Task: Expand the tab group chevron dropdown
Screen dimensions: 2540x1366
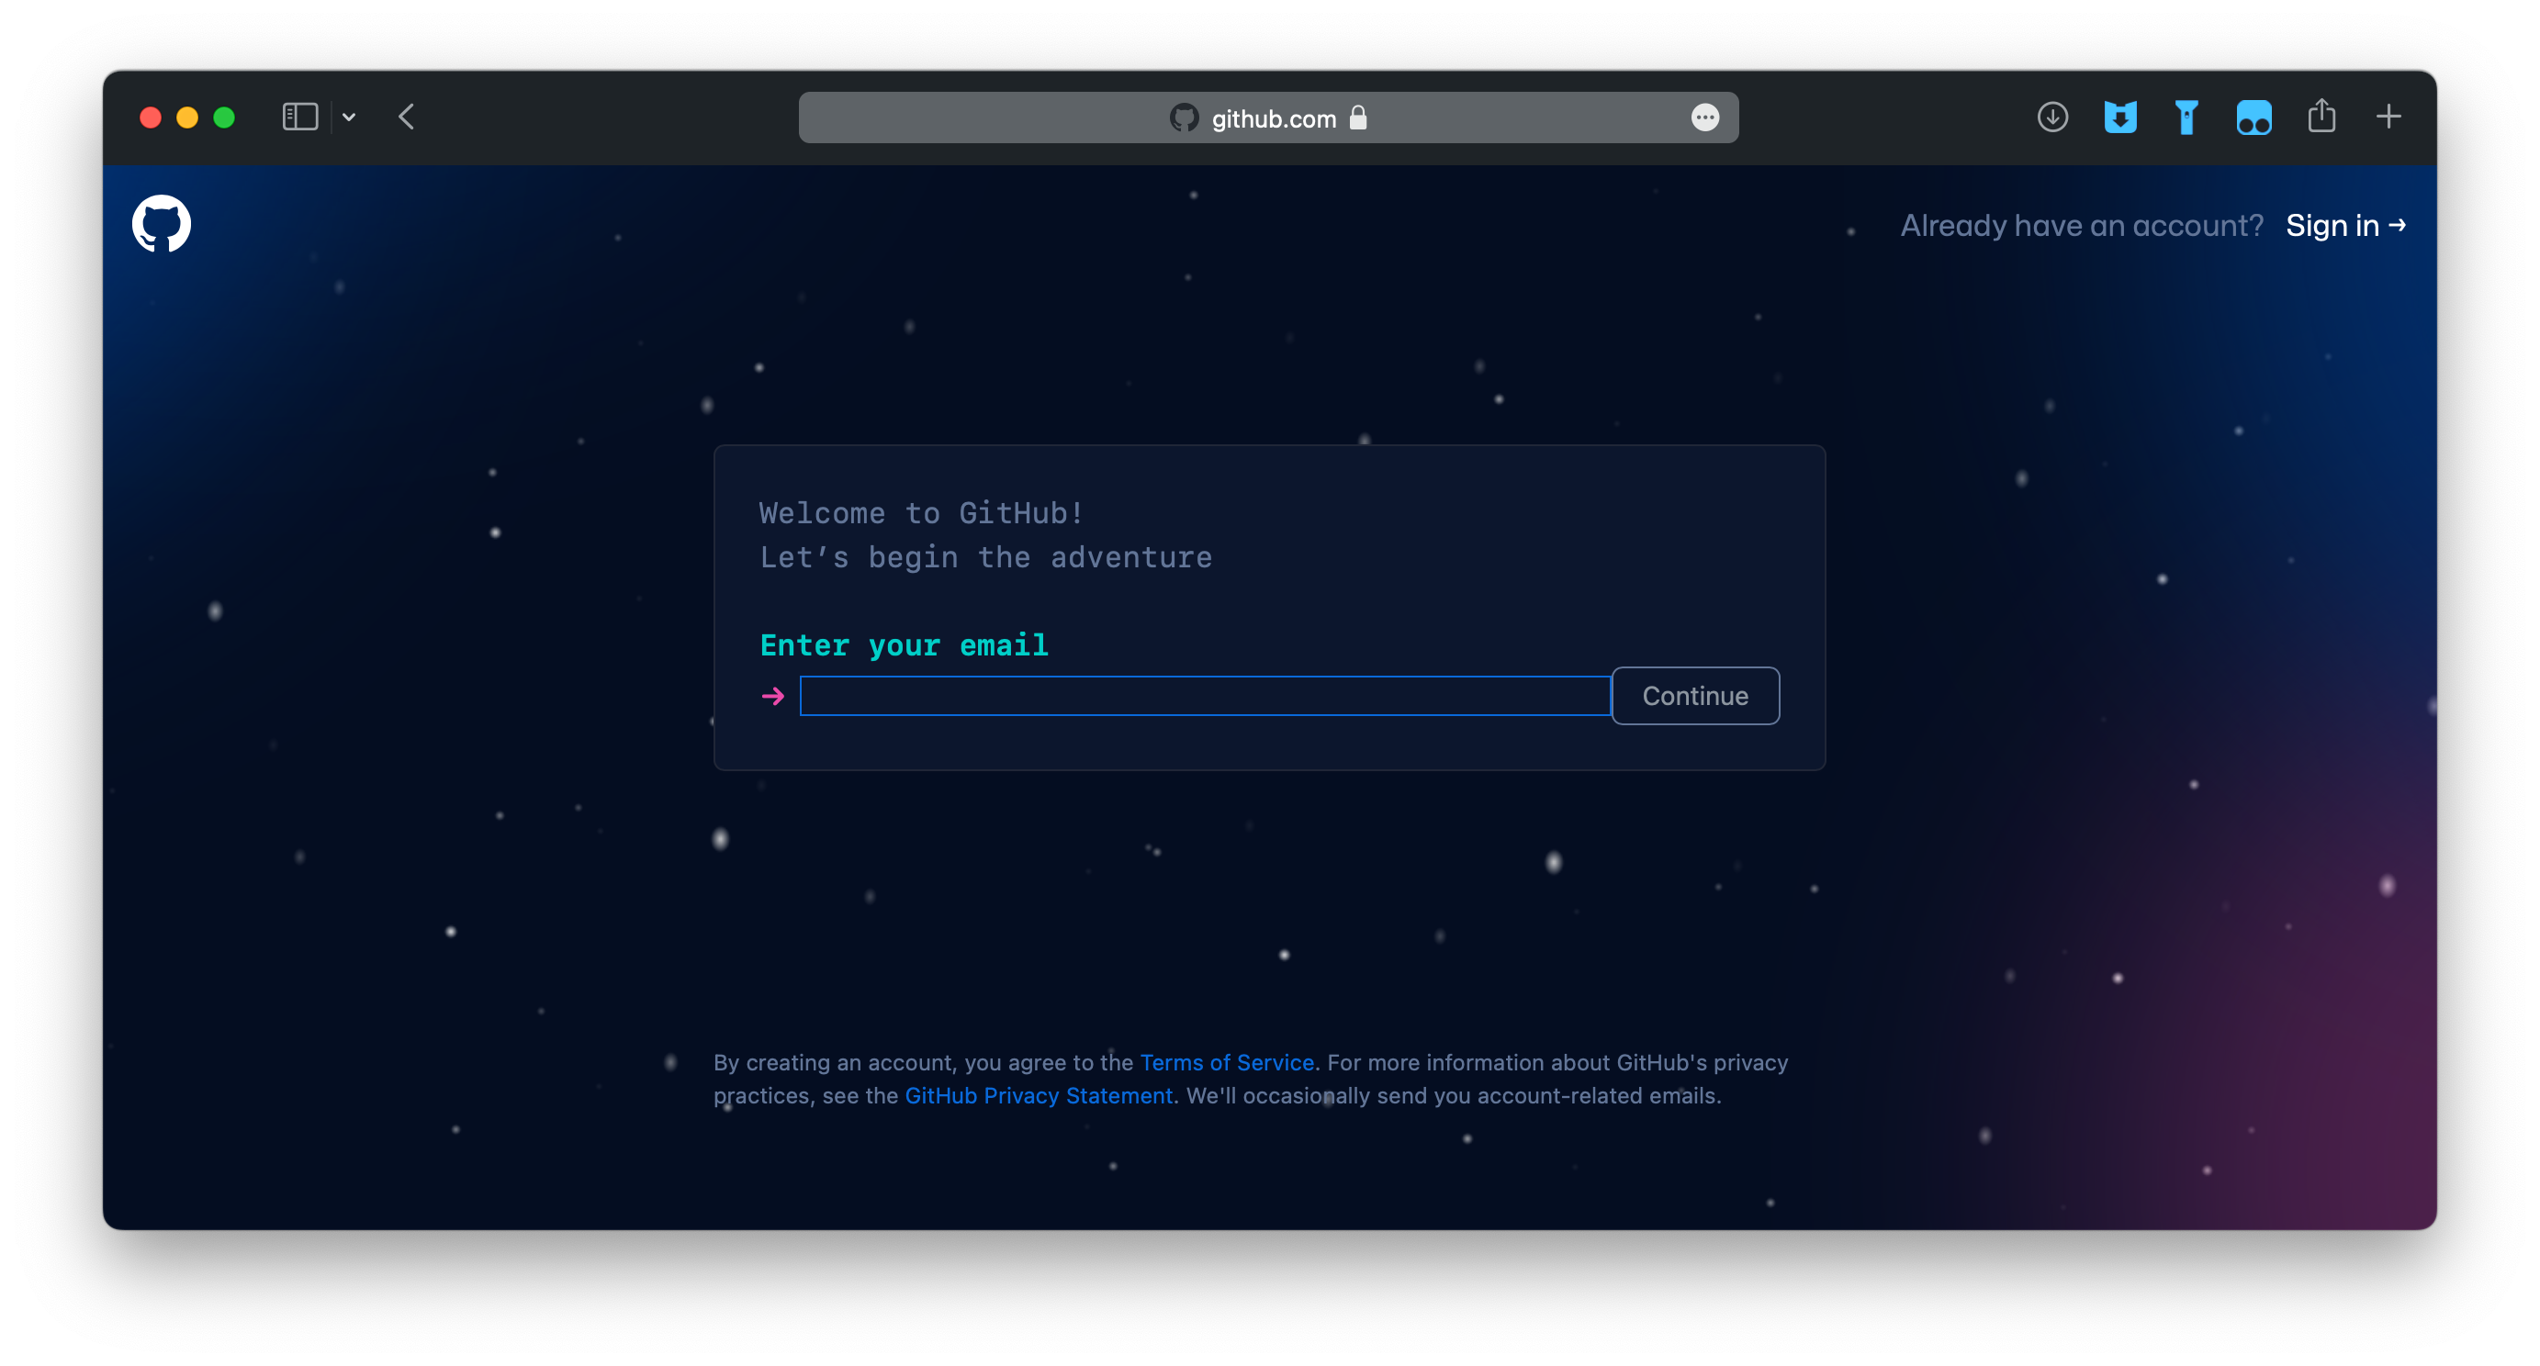Action: [349, 118]
